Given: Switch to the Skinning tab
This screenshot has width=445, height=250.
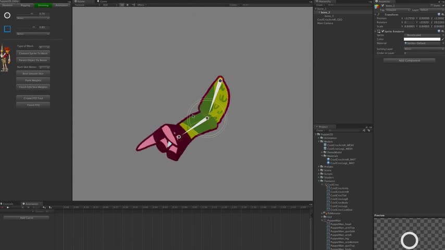Looking at the screenshot, I should [43, 5].
